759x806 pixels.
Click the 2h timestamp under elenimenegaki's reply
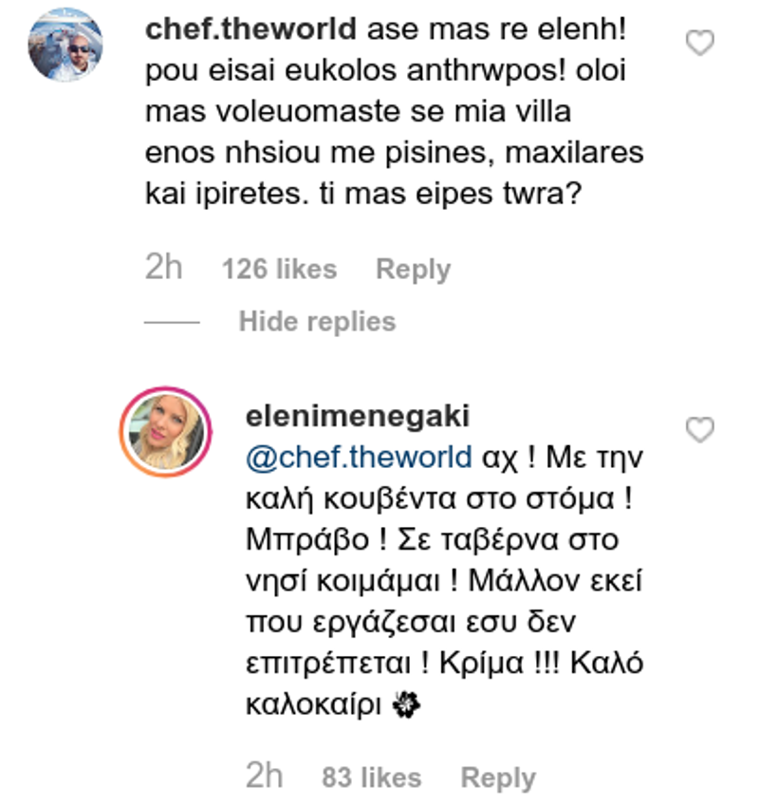click(x=264, y=778)
